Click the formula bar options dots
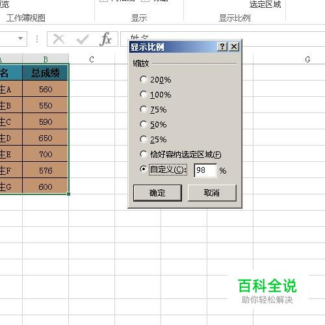The height and width of the screenshot is (325, 325). point(37,39)
